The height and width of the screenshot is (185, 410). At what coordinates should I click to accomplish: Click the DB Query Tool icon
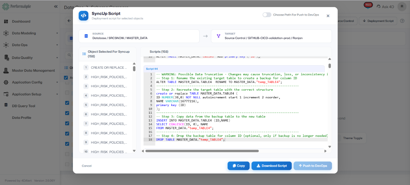point(6,105)
